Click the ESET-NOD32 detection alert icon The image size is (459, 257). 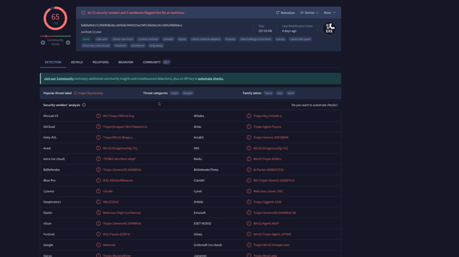(x=249, y=223)
